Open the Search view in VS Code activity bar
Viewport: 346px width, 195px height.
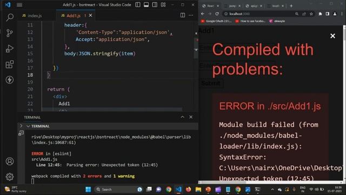(10, 17)
